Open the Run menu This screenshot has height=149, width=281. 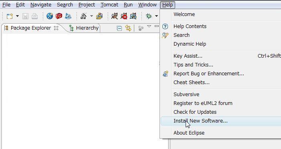(128, 5)
